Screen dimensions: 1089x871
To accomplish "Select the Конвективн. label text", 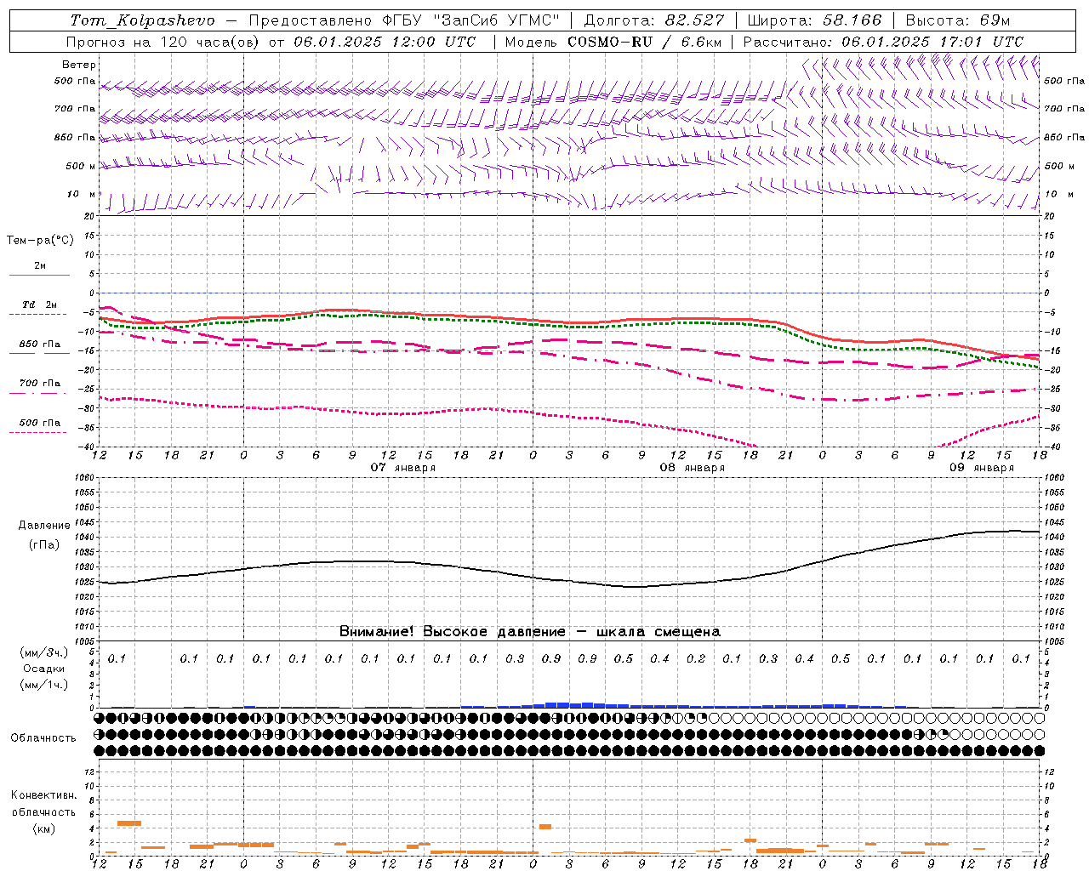I will coord(43,794).
